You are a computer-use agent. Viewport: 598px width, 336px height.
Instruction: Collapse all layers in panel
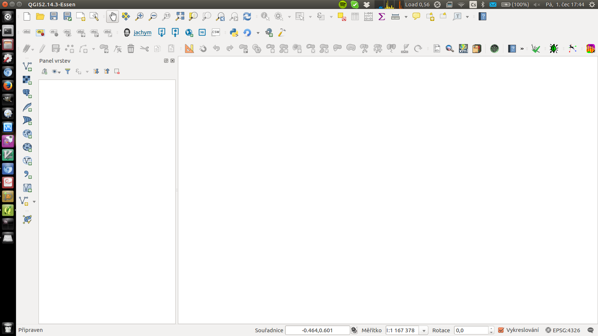coord(107,71)
